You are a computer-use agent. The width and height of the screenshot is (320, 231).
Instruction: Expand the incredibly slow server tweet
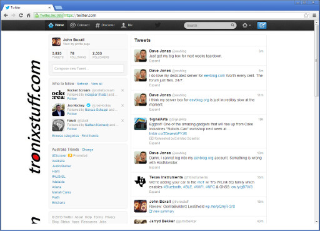tap(154, 110)
